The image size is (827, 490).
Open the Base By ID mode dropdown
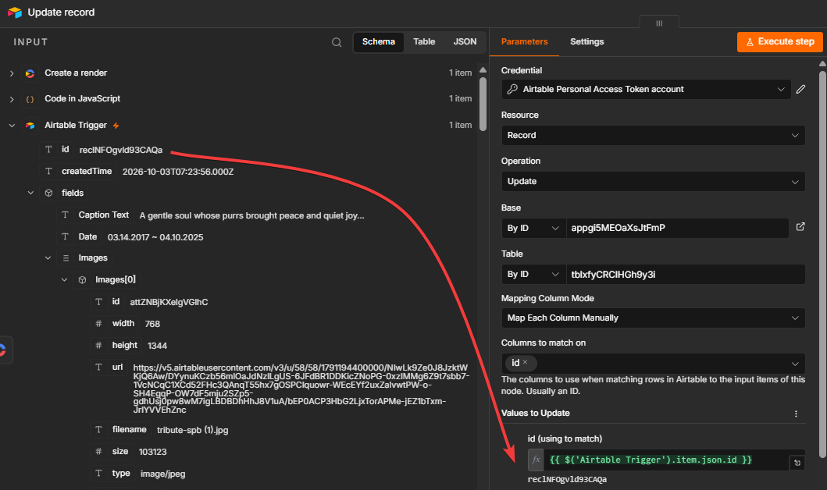pos(533,228)
